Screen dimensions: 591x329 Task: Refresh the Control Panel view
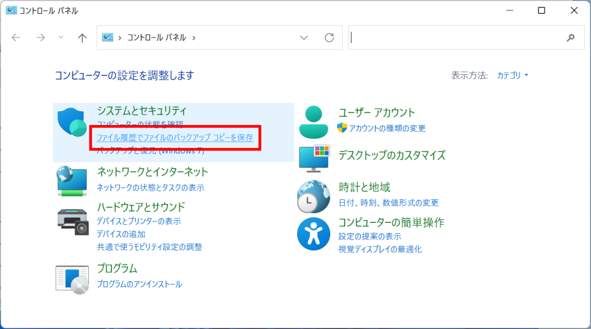click(329, 38)
